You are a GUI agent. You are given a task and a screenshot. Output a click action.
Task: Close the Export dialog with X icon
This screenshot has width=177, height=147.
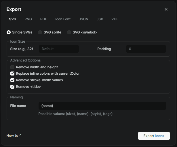(166, 9)
